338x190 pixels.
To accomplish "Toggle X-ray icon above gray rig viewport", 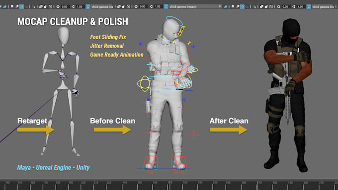I will point(119,6).
